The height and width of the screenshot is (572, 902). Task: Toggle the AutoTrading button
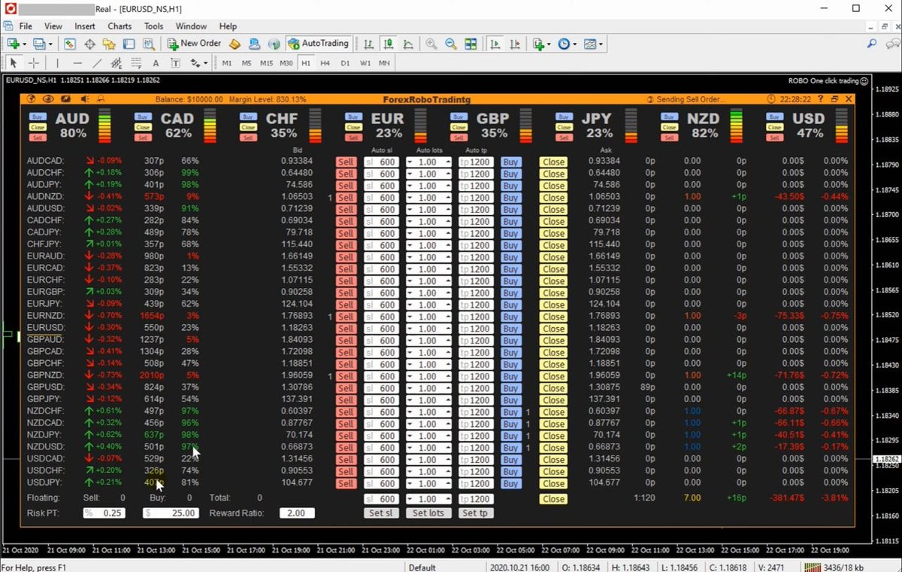[319, 44]
